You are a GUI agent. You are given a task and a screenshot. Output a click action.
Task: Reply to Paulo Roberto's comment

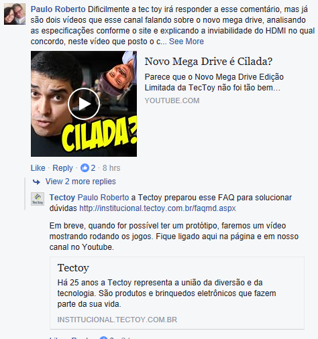[62, 168]
